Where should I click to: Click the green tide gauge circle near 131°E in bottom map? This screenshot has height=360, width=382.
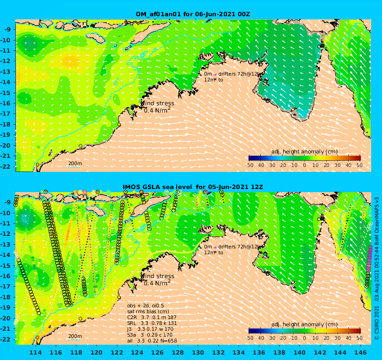point(207,239)
